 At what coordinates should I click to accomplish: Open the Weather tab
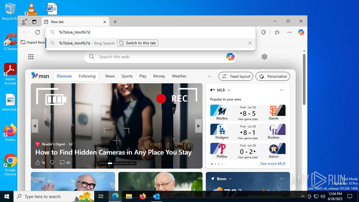(x=179, y=76)
